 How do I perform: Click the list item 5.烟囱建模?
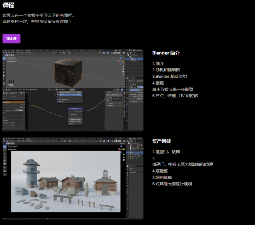coord(162,177)
